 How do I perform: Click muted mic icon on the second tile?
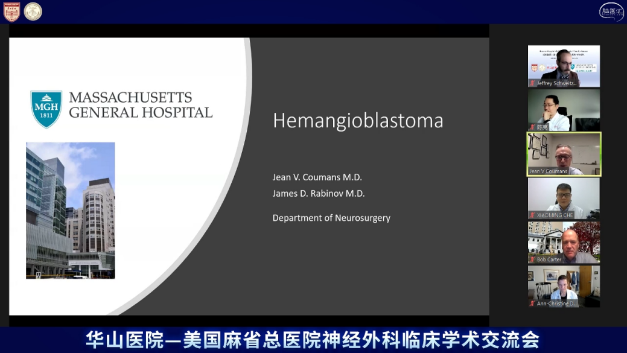(x=532, y=127)
